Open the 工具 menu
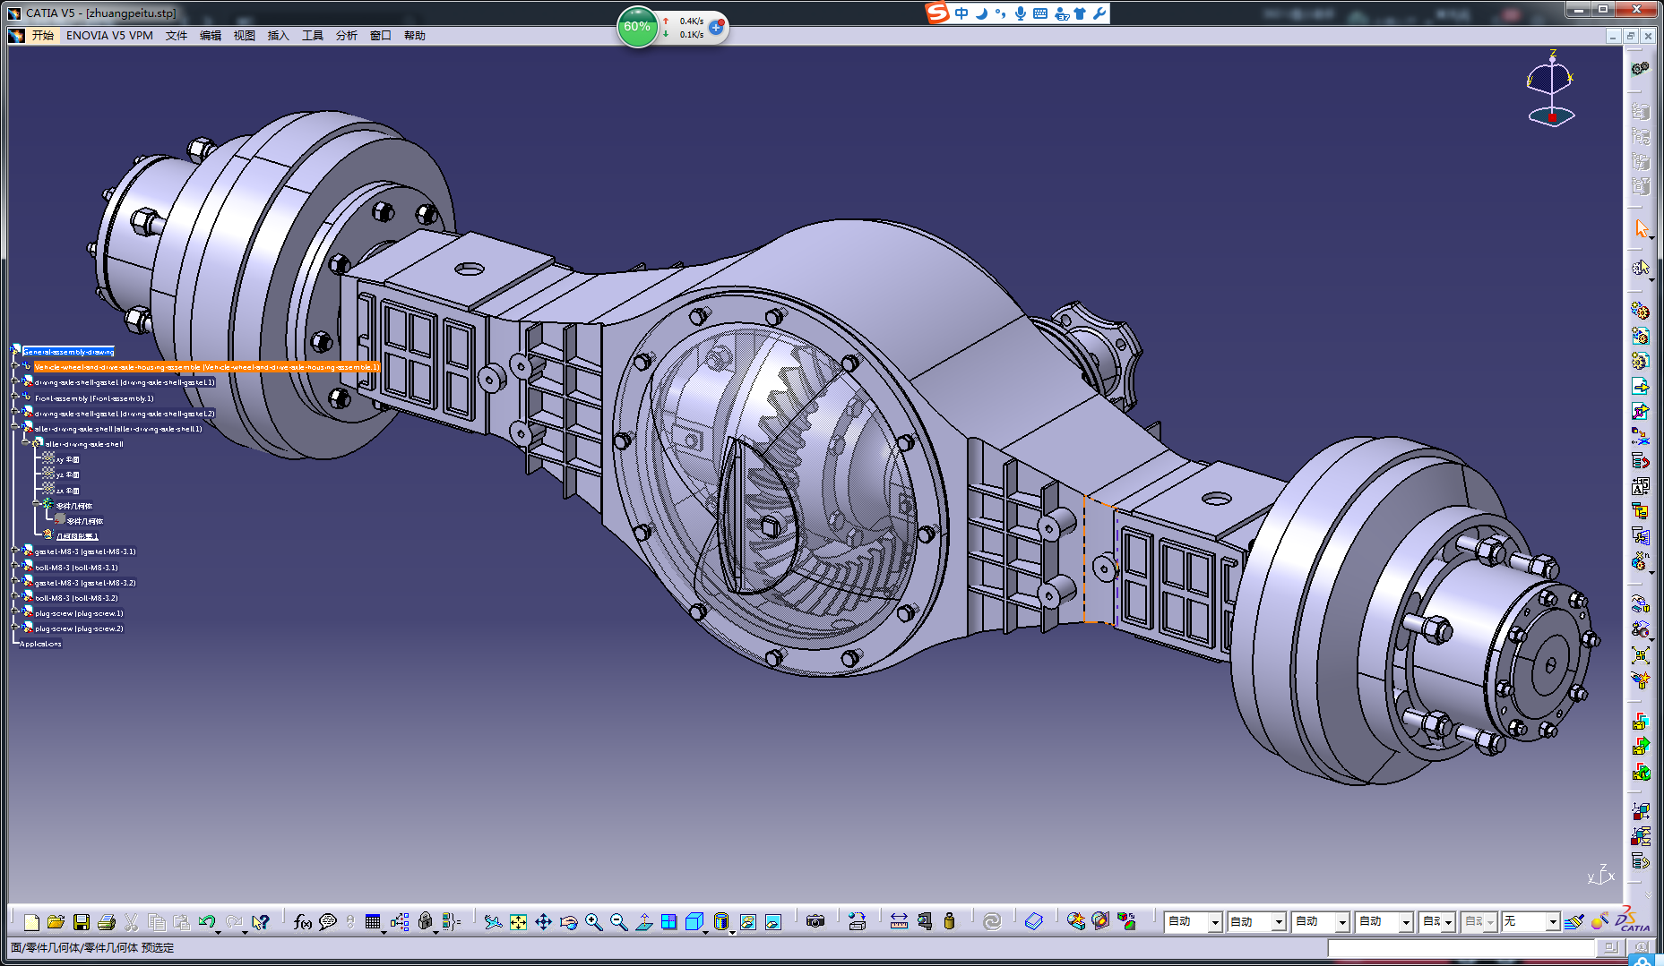This screenshot has width=1664, height=966. [x=312, y=35]
